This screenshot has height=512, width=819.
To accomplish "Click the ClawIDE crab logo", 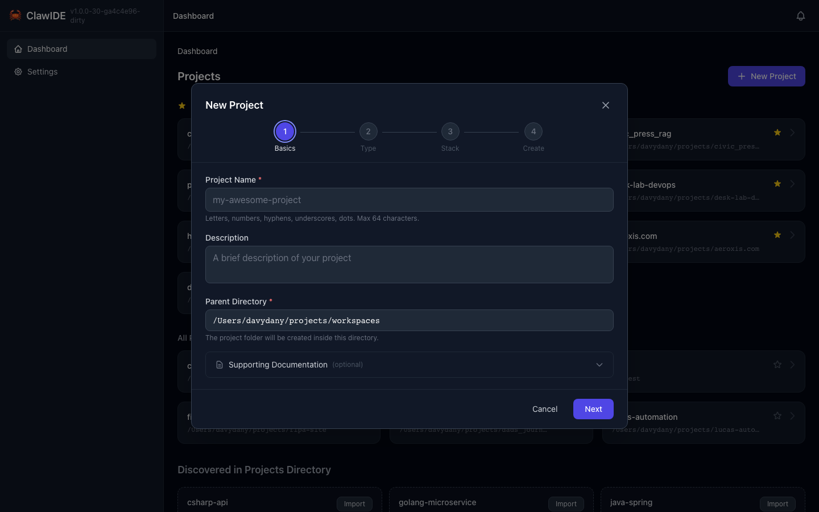I will point(15,15).
